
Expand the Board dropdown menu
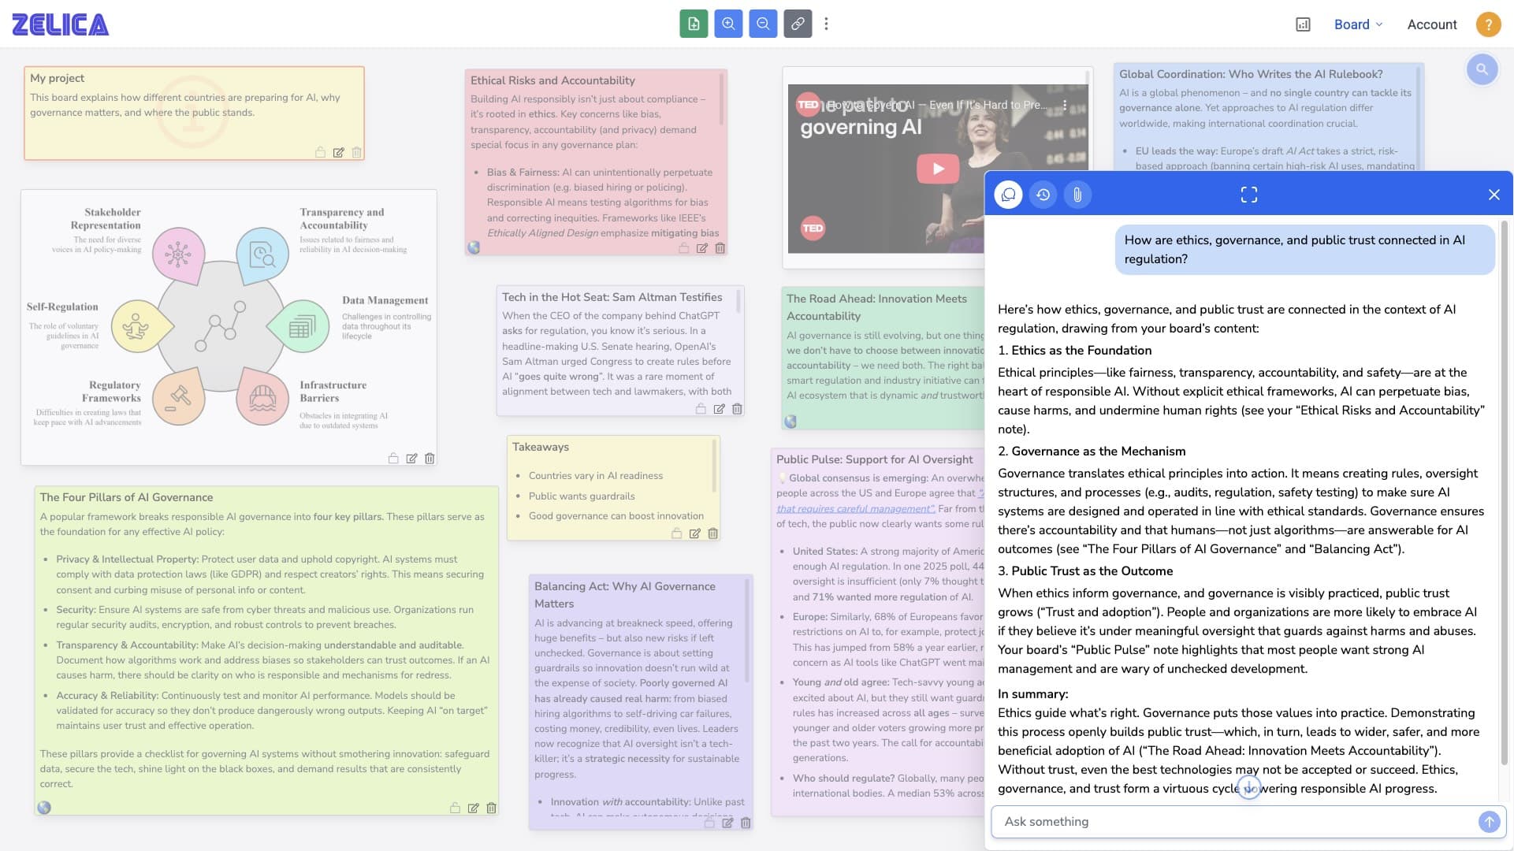point(1358,24)
